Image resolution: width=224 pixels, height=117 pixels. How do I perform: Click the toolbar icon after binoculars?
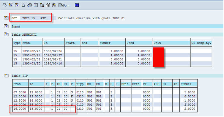[x=54, y=5]
